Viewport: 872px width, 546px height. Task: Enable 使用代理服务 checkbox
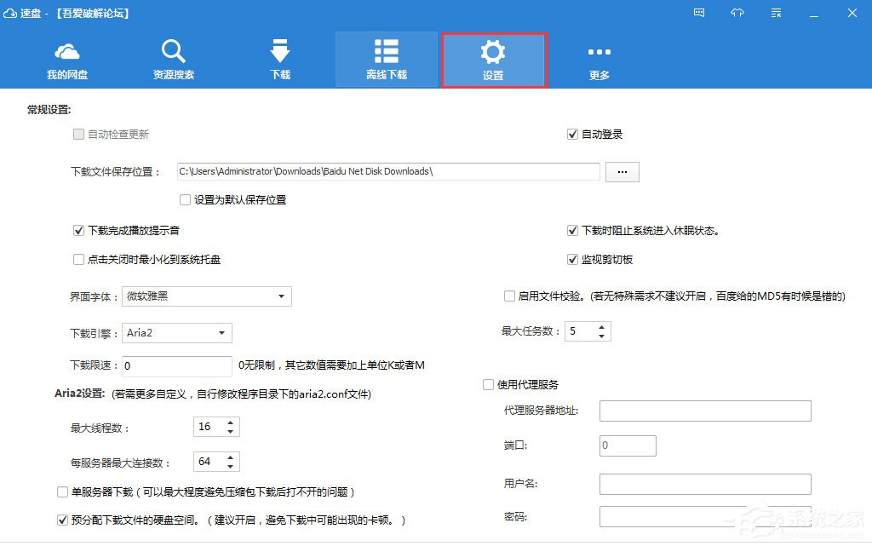click(x=489, y=385)
